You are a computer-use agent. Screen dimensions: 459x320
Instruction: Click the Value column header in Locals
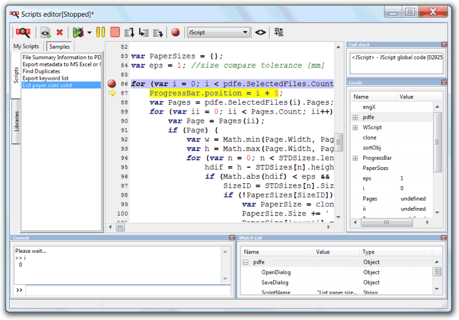[x=419, y=97]
